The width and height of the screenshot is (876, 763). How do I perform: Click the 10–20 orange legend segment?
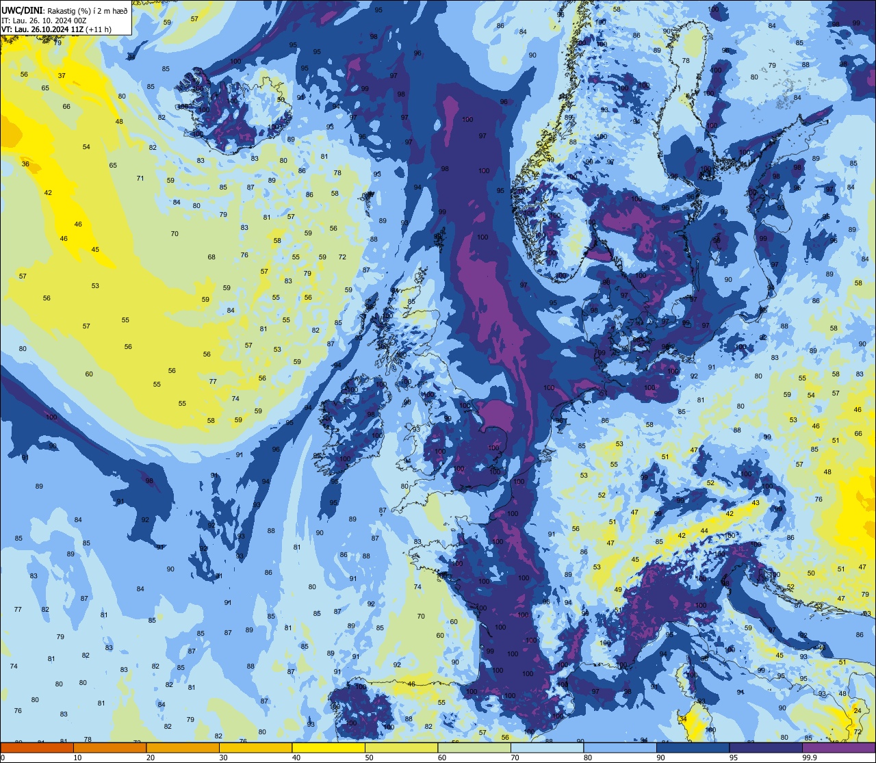(x=109, y=748)
